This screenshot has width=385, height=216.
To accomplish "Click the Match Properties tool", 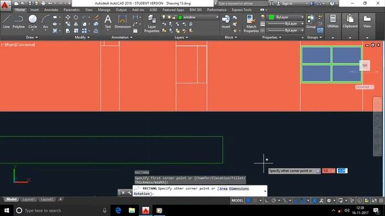I will pyautogui.click(x=251, y=23).
